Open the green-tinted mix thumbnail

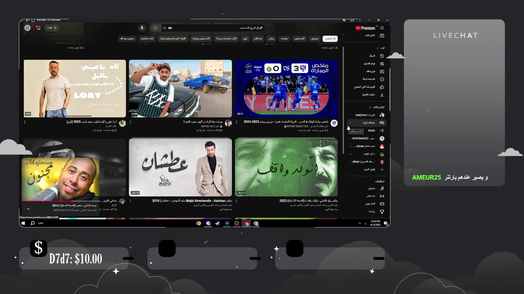(287, 167)
